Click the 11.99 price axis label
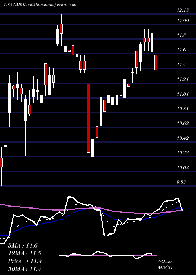The width and height of the screenshot is (196, 275). tap(183, 21)
